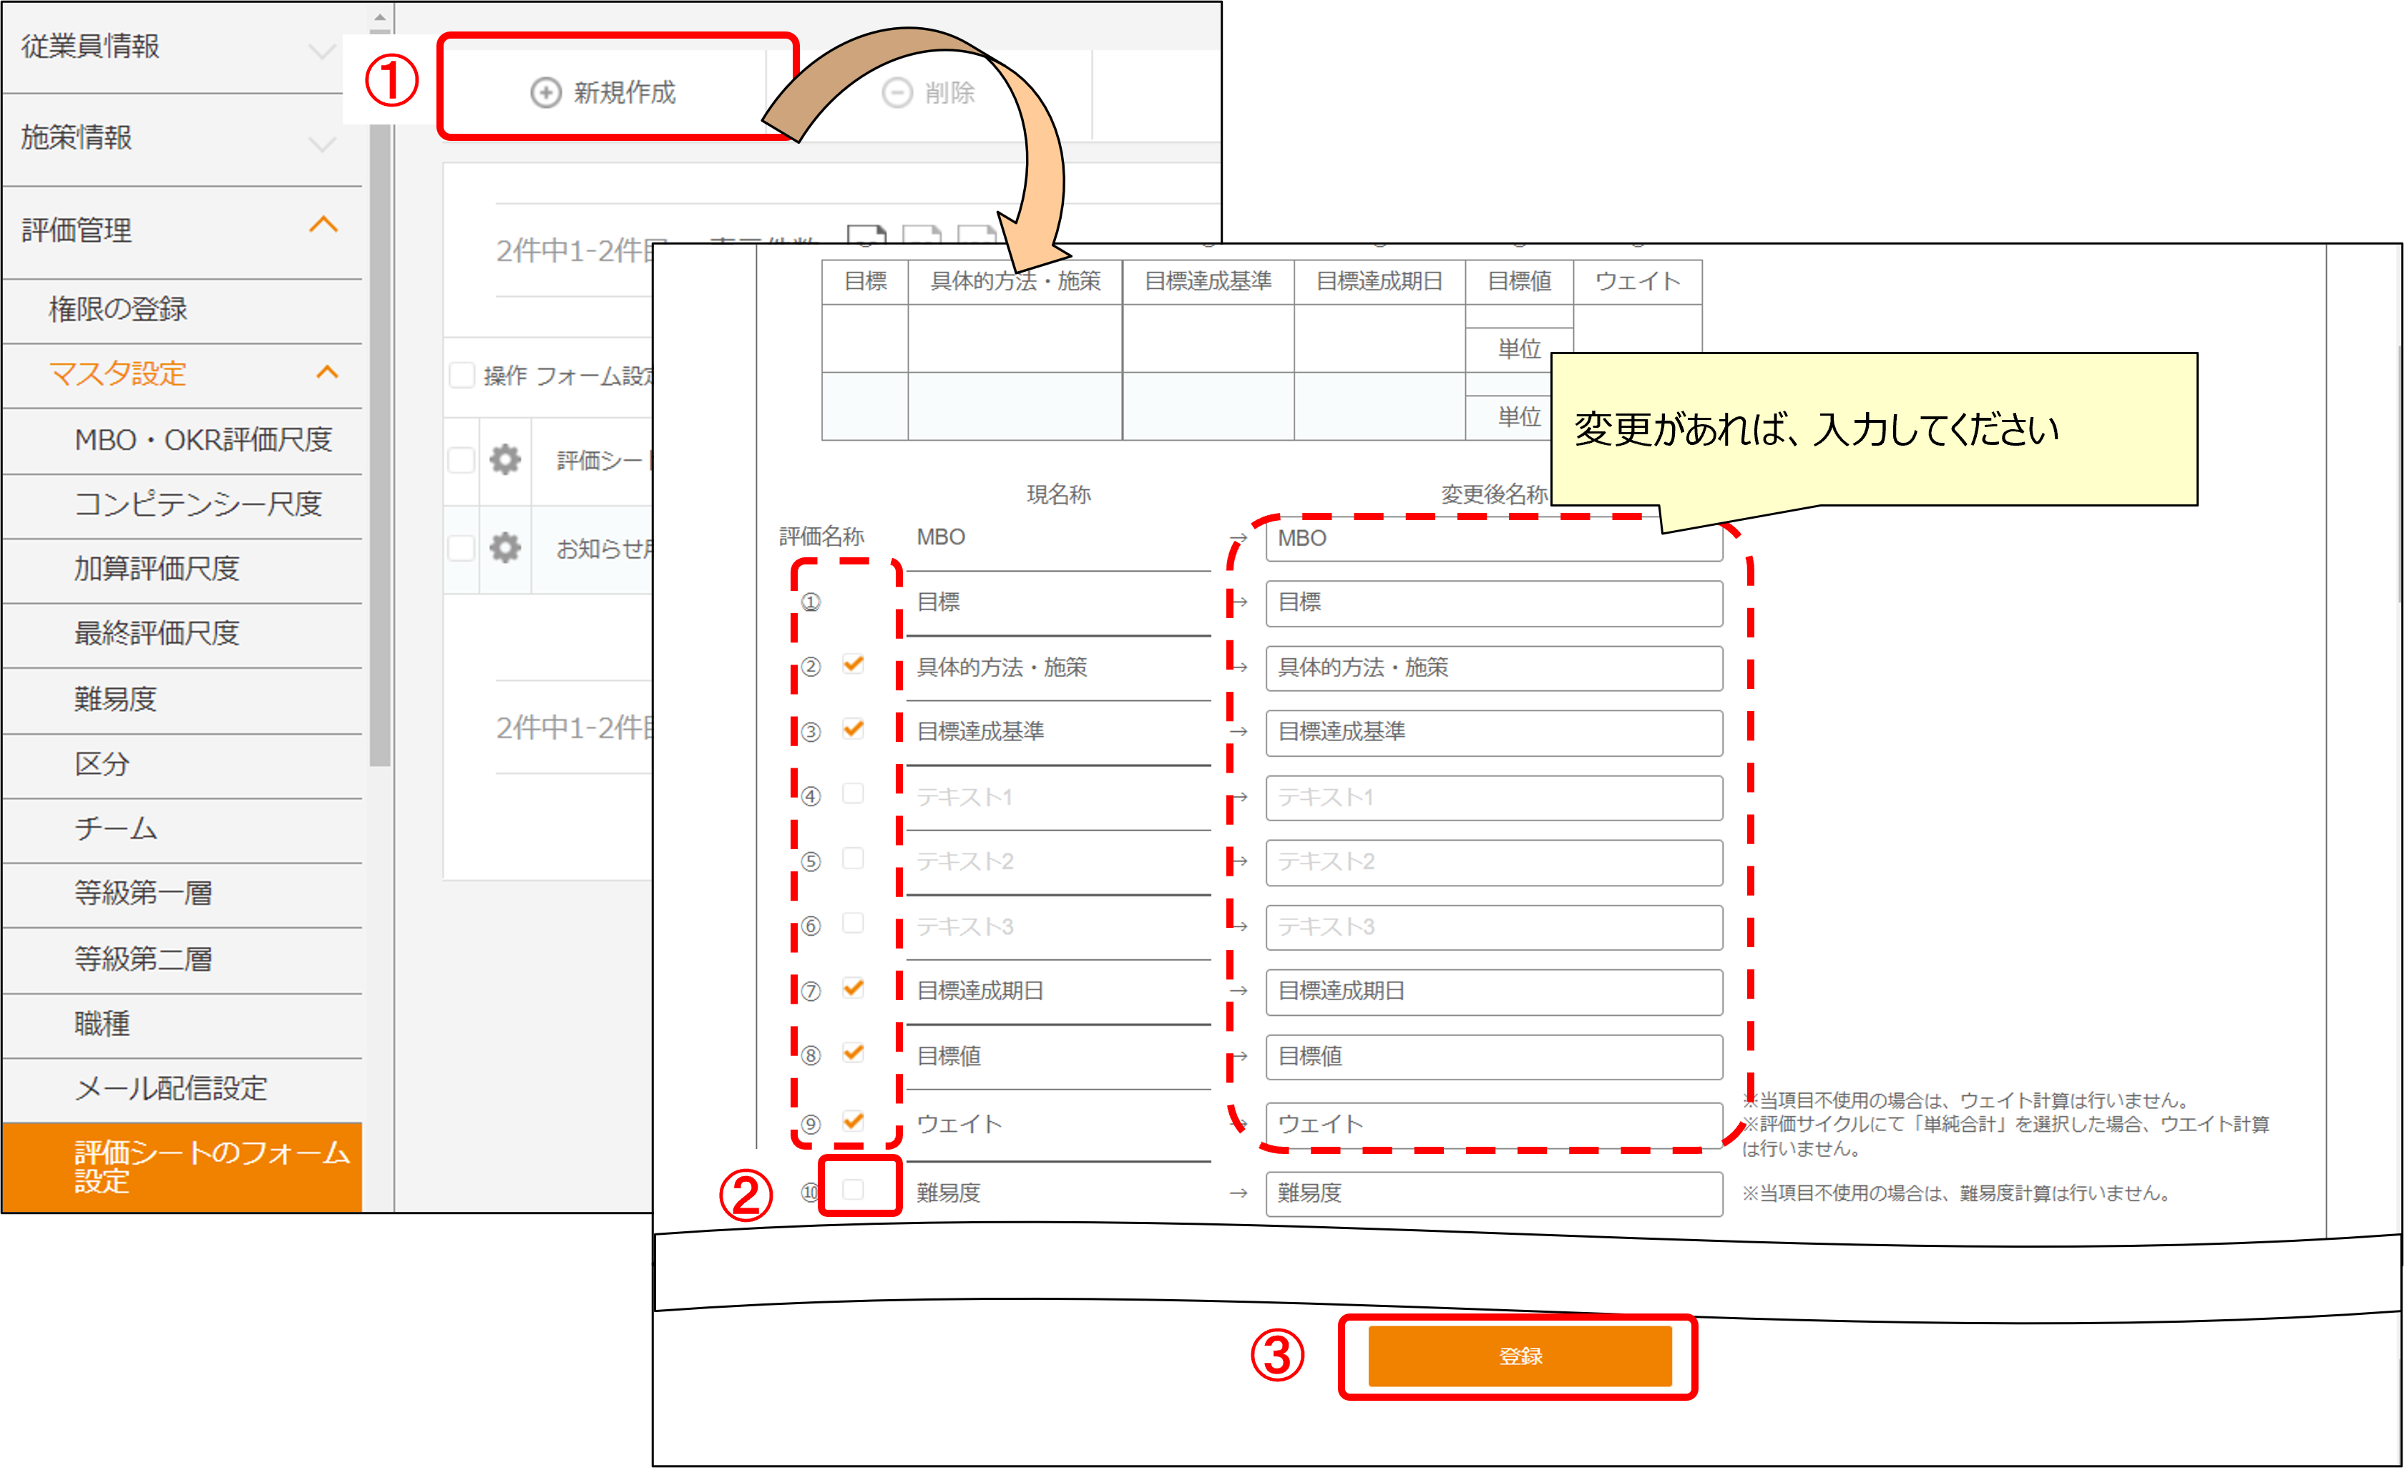The image size is (2404, 1468).
Task: Open 等級第一層 menu item
Action: tap(182, 894)
